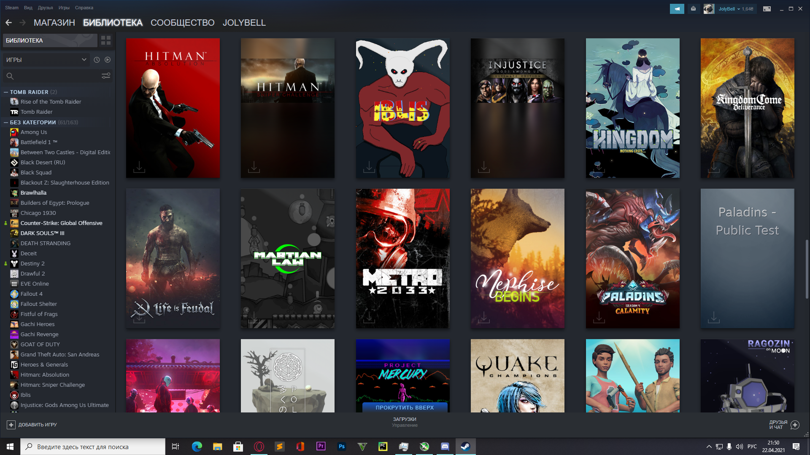Click ДРУЗЬЯ И ЧАТ label
This screenshot has width=810, height=455.
coord(778,425)
